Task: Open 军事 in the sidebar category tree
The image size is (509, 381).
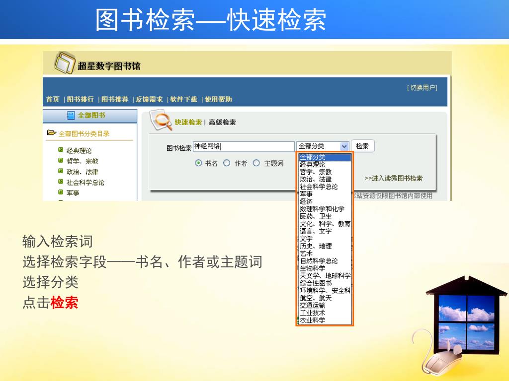Action: coord(73,193)
